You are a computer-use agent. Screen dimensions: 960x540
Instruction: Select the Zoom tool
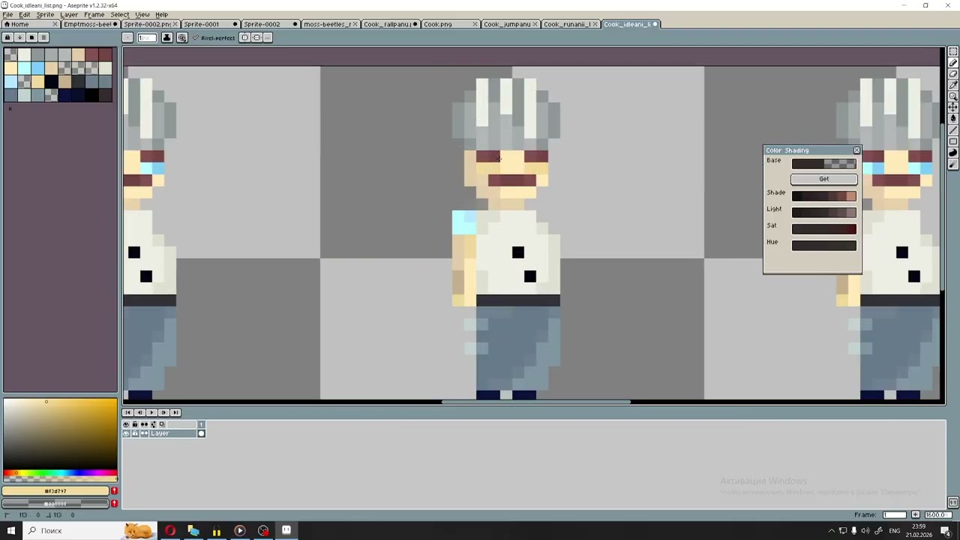click(953, 97)
